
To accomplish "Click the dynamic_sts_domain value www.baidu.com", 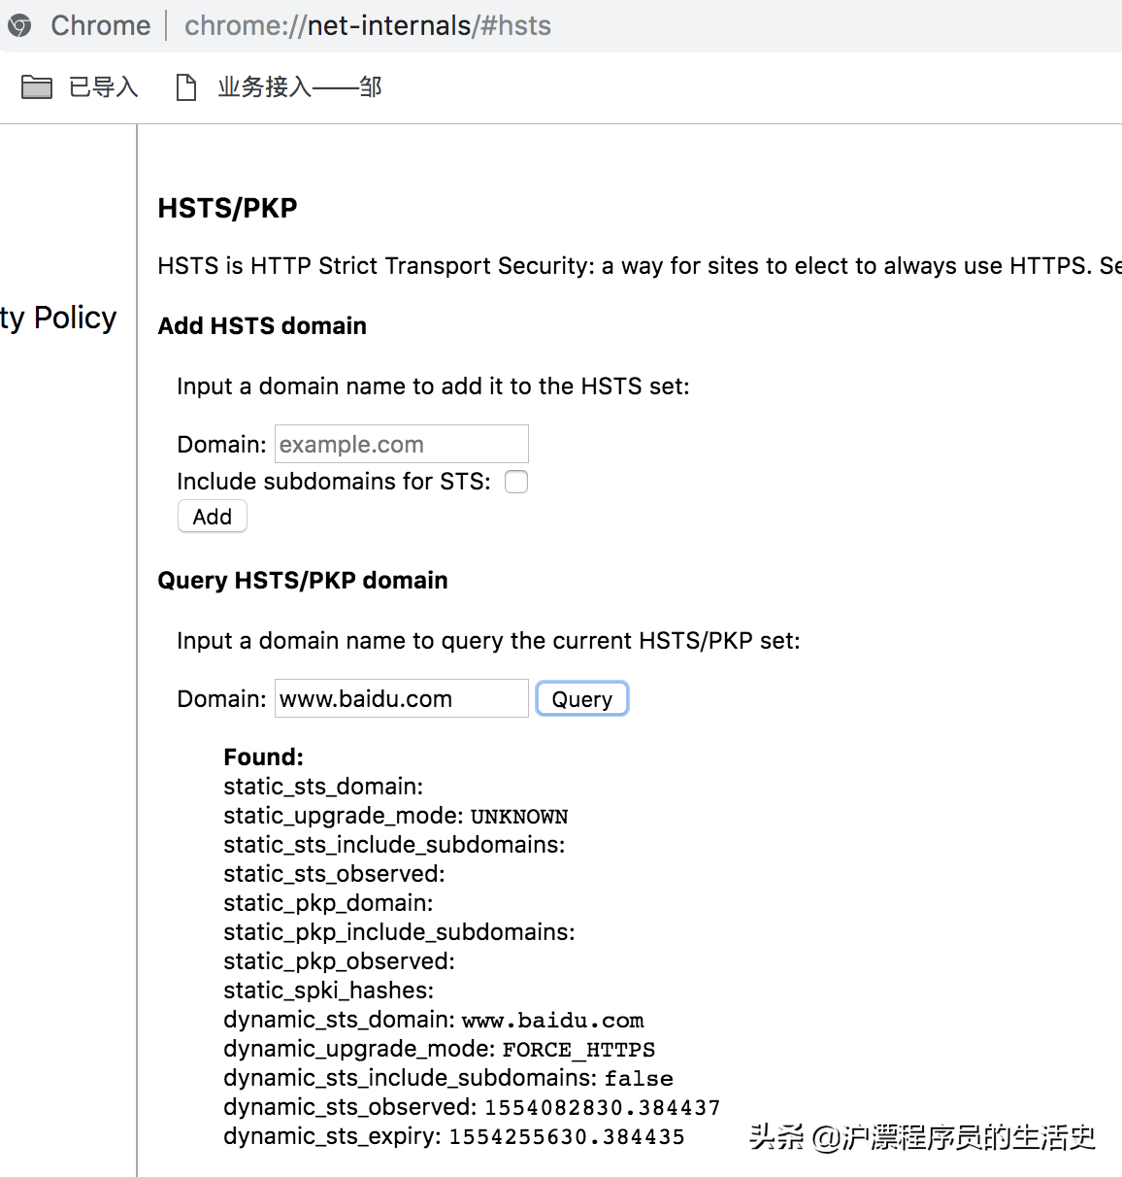I will tap(552, 1021).
